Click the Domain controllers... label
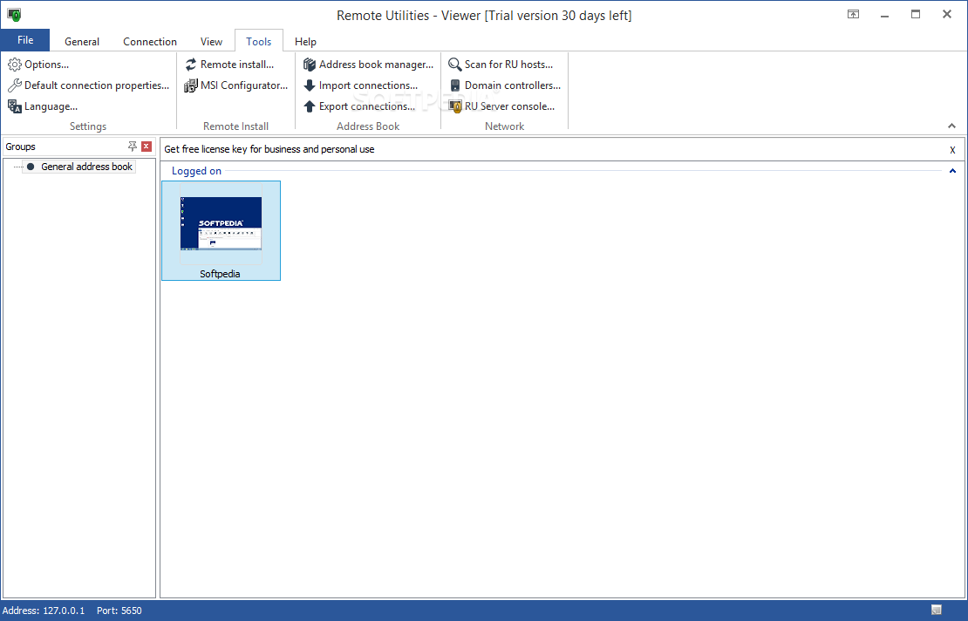The height and width of the screenshot is (621, 968). (x=513, y=85)
